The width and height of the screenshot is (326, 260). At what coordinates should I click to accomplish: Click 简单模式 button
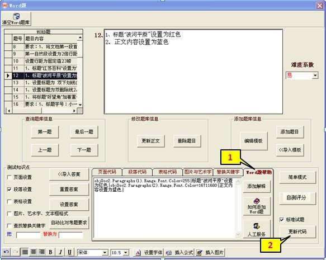click(x=297, y=177)
